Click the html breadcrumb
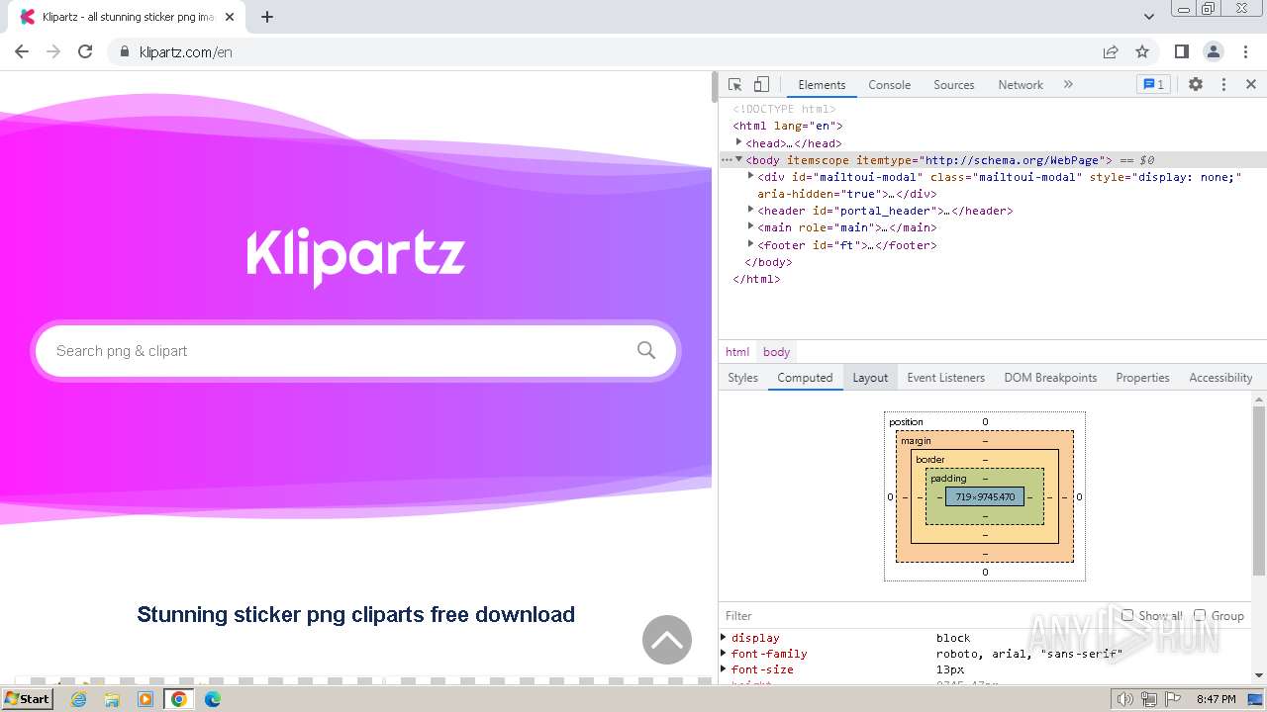The height and width of the screenshot is (712, 1267). 737,352
